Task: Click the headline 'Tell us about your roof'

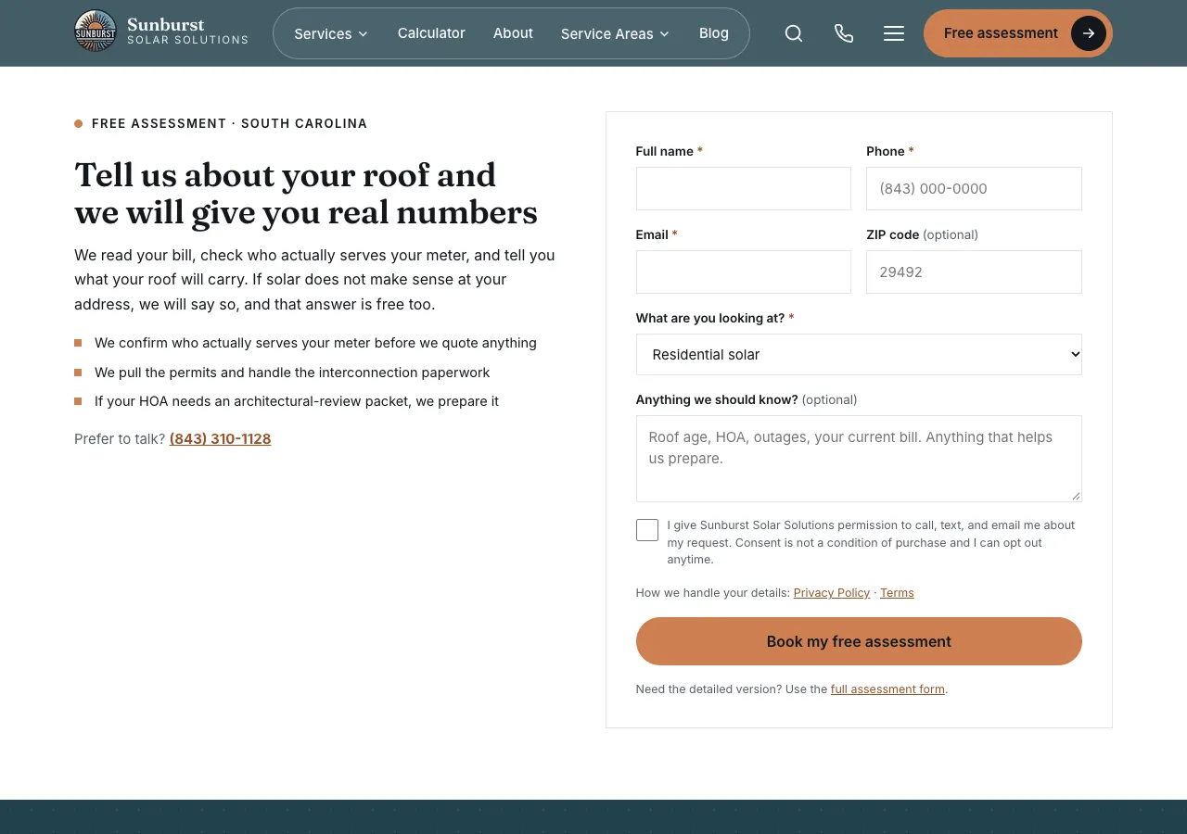Action: click(x=306, y=194)
